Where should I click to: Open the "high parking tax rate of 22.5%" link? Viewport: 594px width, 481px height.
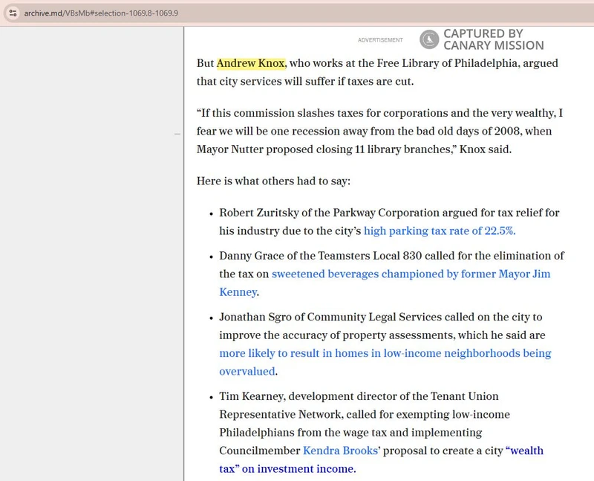pos(440,230)
